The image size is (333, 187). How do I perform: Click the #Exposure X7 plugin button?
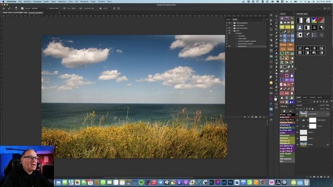click(x=287, y=128)
